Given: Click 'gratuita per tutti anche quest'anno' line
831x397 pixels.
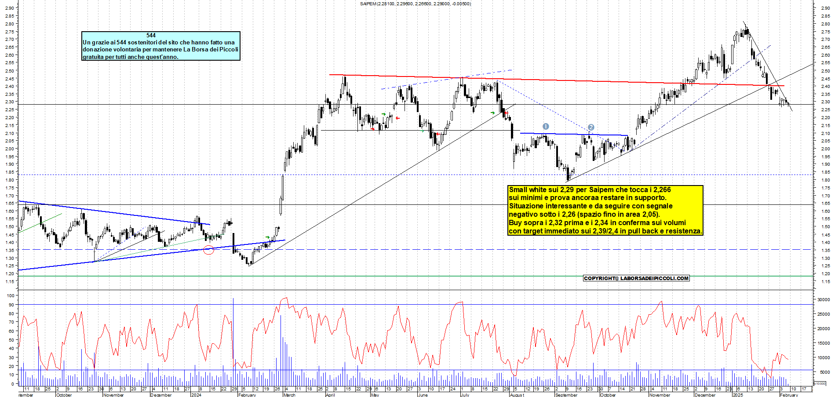Looking at the screenshot, I should pos(131,57).
